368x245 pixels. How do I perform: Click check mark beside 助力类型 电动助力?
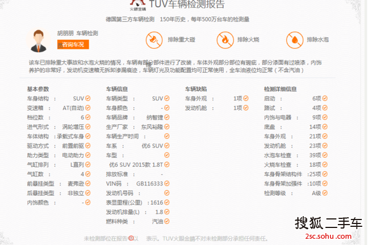click(88, 155)
